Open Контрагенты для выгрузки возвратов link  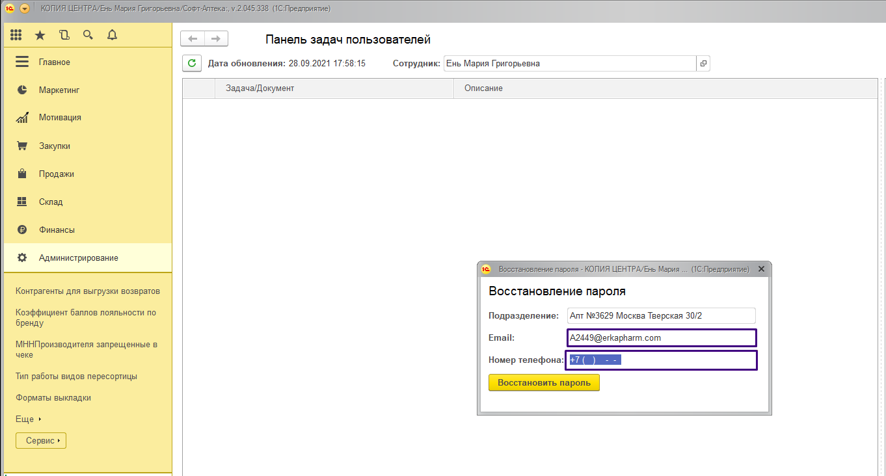pyautogui.click(x=88, y=291)
